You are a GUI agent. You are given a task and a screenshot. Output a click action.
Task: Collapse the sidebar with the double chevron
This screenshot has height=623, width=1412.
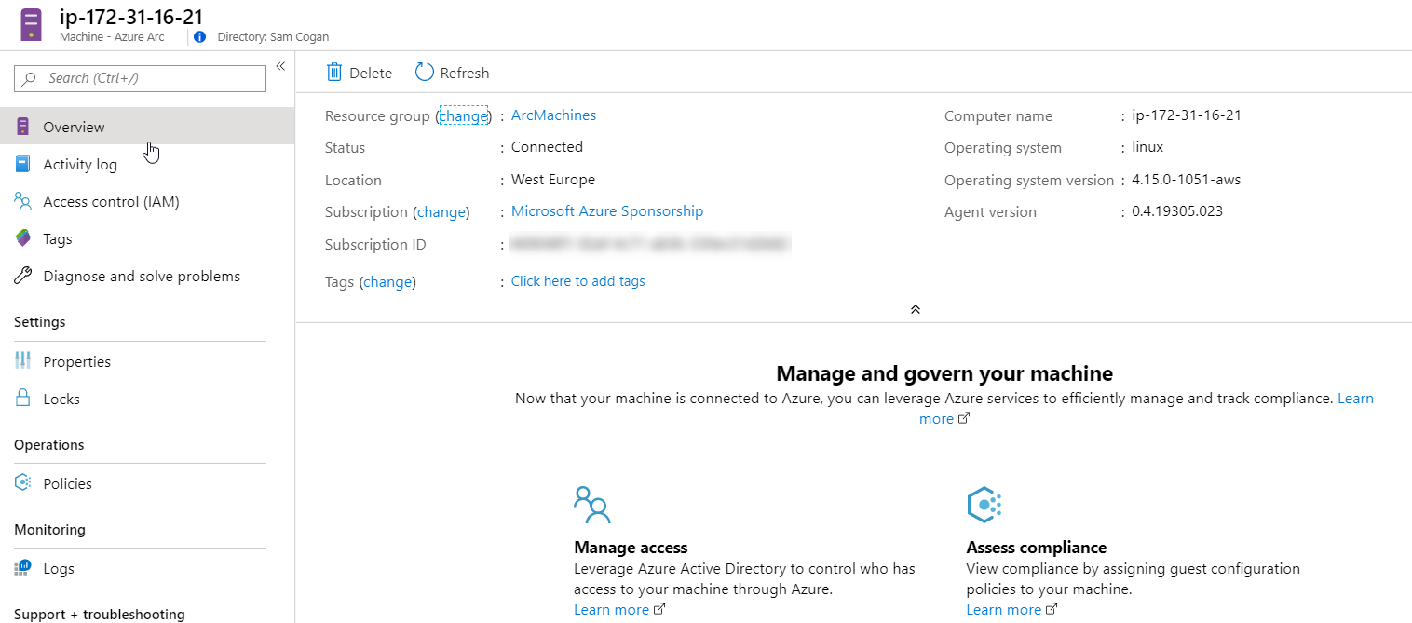click(279, 66)
